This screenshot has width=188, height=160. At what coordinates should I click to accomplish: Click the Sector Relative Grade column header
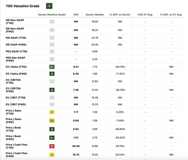pos(52,15)
